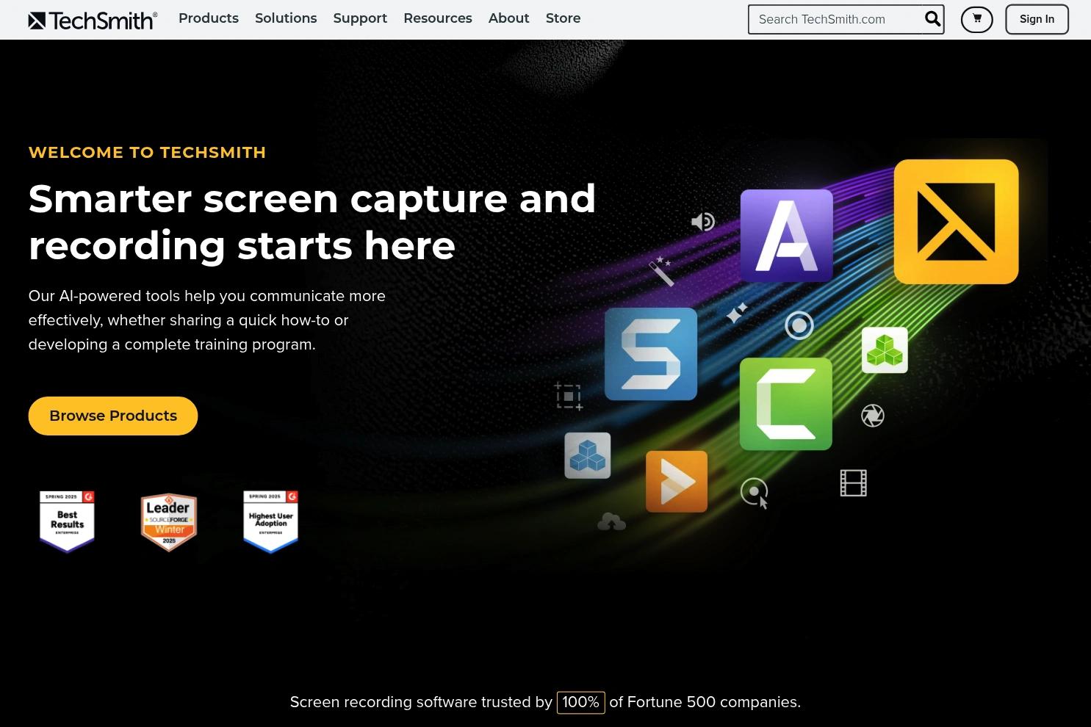Click the "of Fortune 500 companies." text
Image resolution: width=1091 pixels, height=727 pixels.
click(705, 702)
